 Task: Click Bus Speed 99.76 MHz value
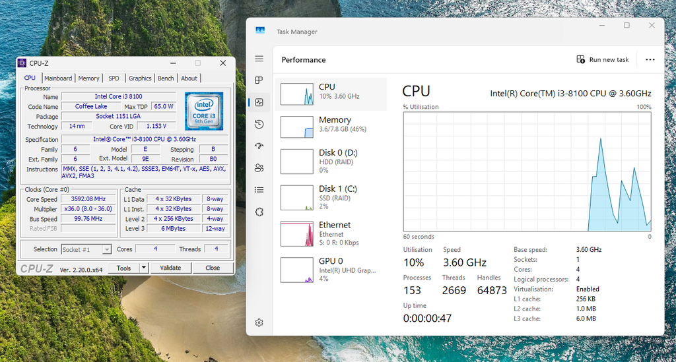coord(88,219)
